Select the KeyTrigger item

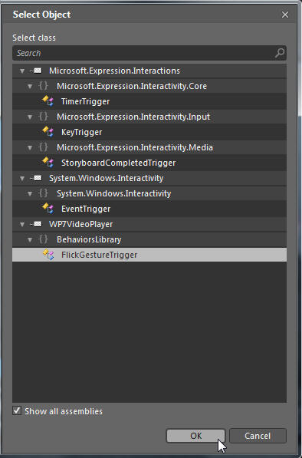click(x=149, y=132)
